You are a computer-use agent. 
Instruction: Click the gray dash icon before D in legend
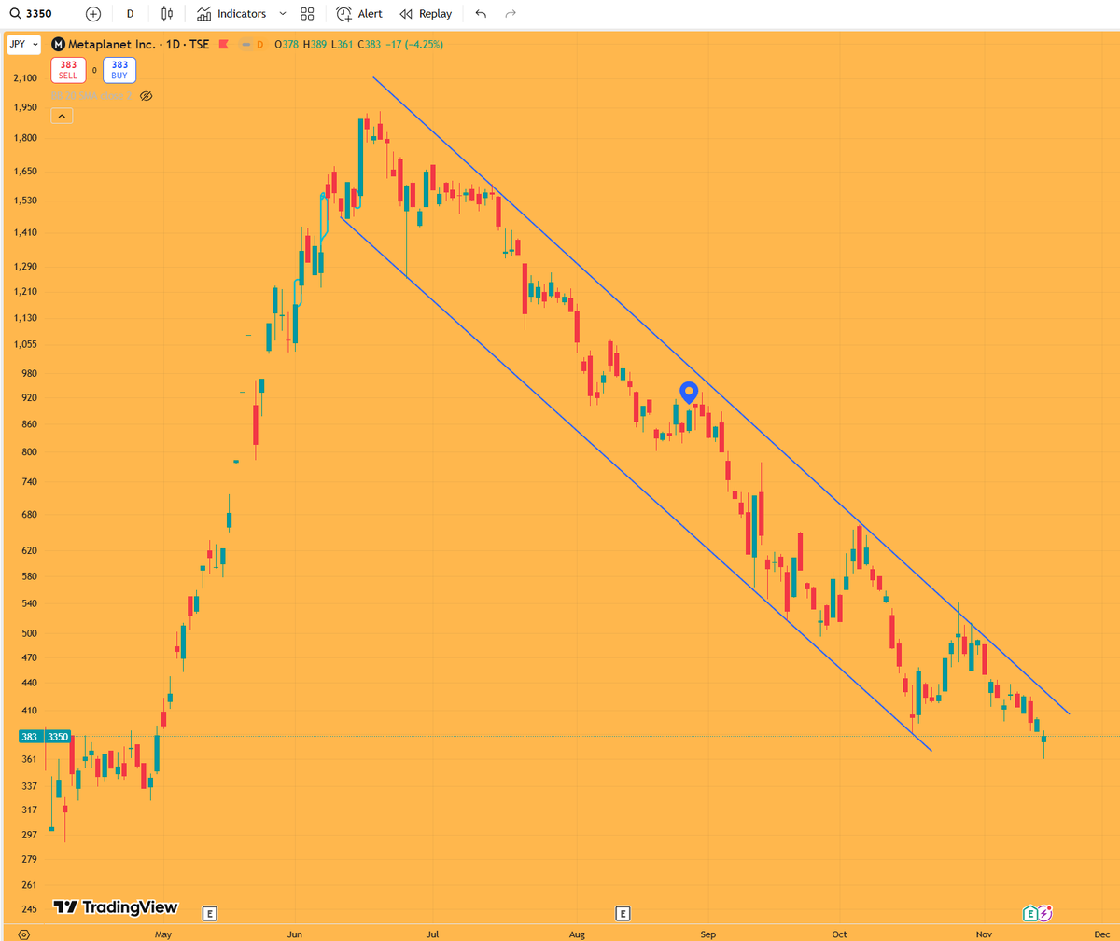(x=245, y=45)
